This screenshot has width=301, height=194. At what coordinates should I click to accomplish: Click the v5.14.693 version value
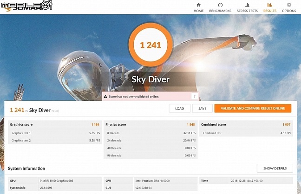pyautogui.click(x=46, y=188)
